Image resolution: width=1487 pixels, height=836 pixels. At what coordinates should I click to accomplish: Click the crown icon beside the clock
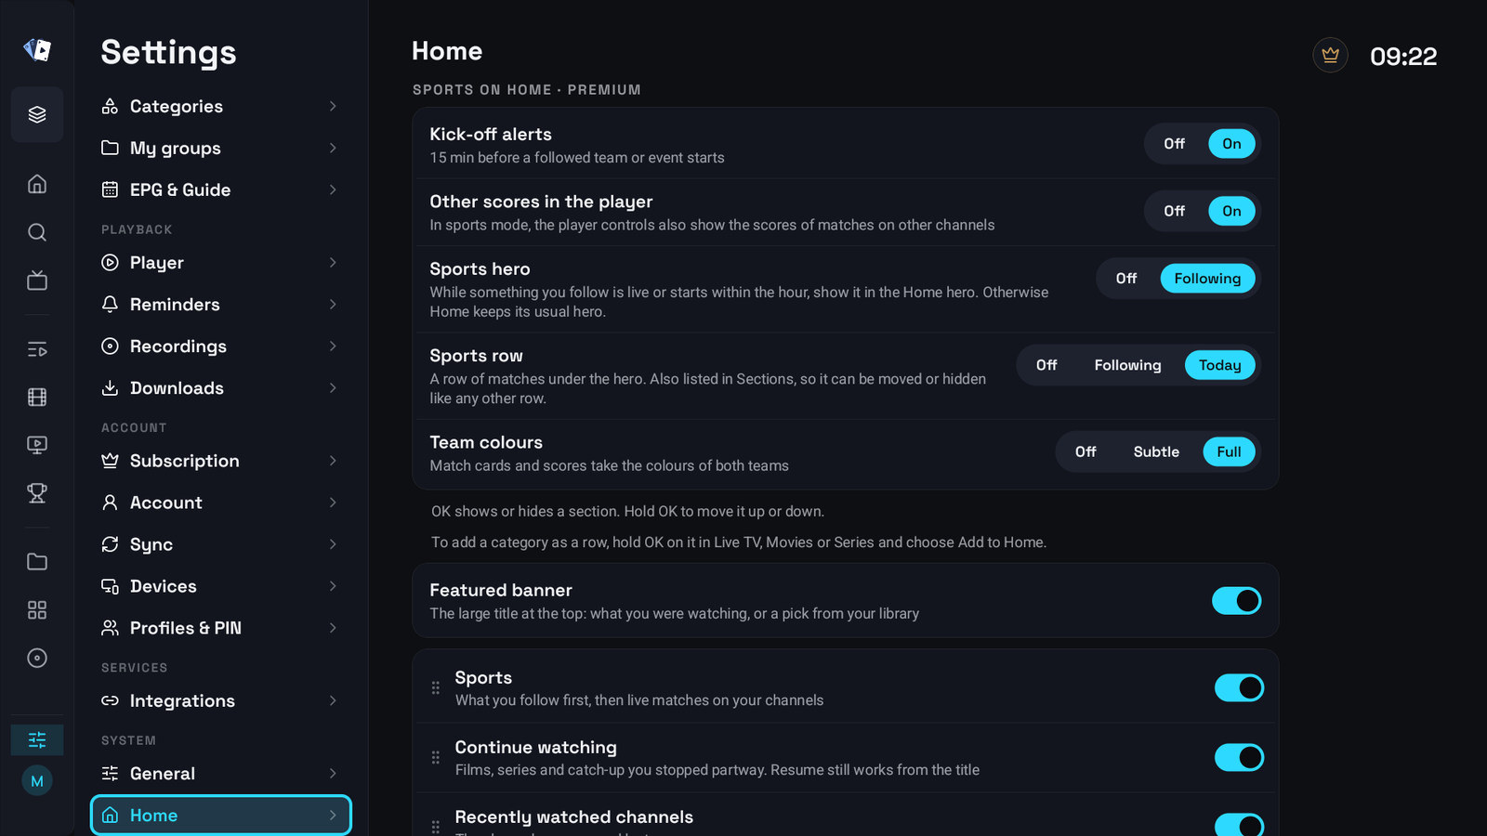(1331, 56)
